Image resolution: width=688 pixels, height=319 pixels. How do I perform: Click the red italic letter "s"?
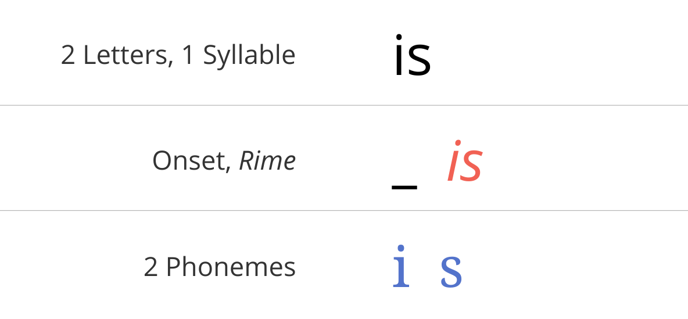tap(471, 166)
